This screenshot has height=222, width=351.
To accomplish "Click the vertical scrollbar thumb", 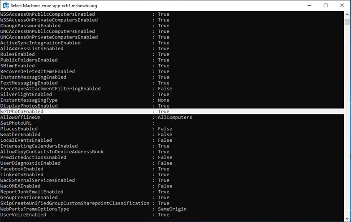I will [347, 22].
